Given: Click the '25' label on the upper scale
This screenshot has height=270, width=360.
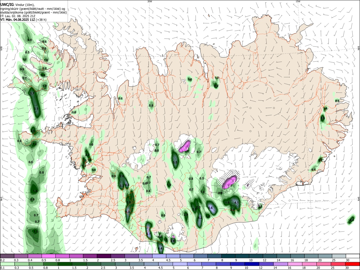Looking at the screenshot, I should (334, 260).
